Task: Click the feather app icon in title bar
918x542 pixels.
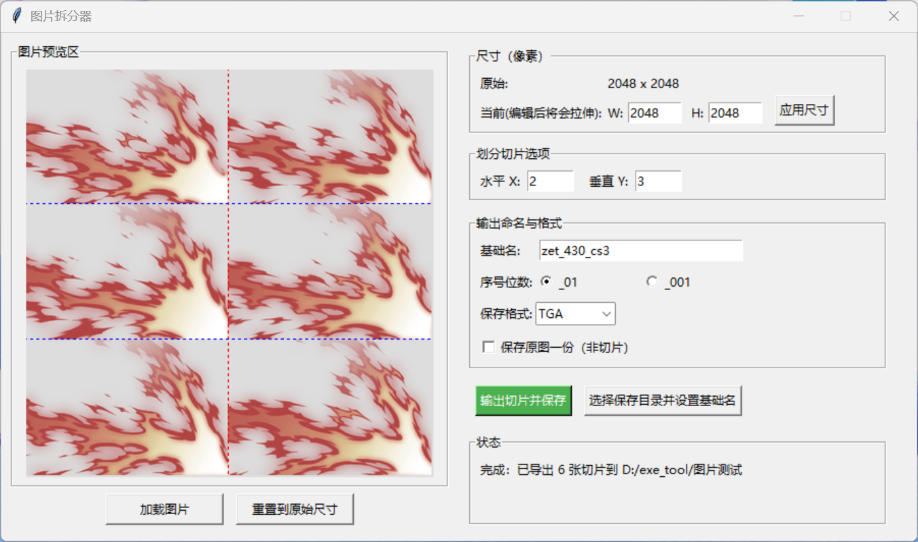Action: coord(16,16)
